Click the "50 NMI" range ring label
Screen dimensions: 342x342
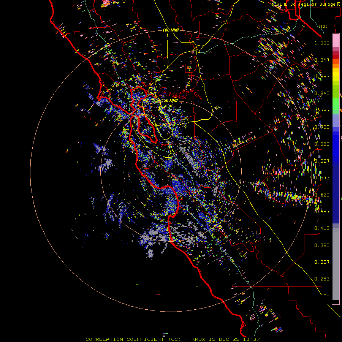click(171, 101)
